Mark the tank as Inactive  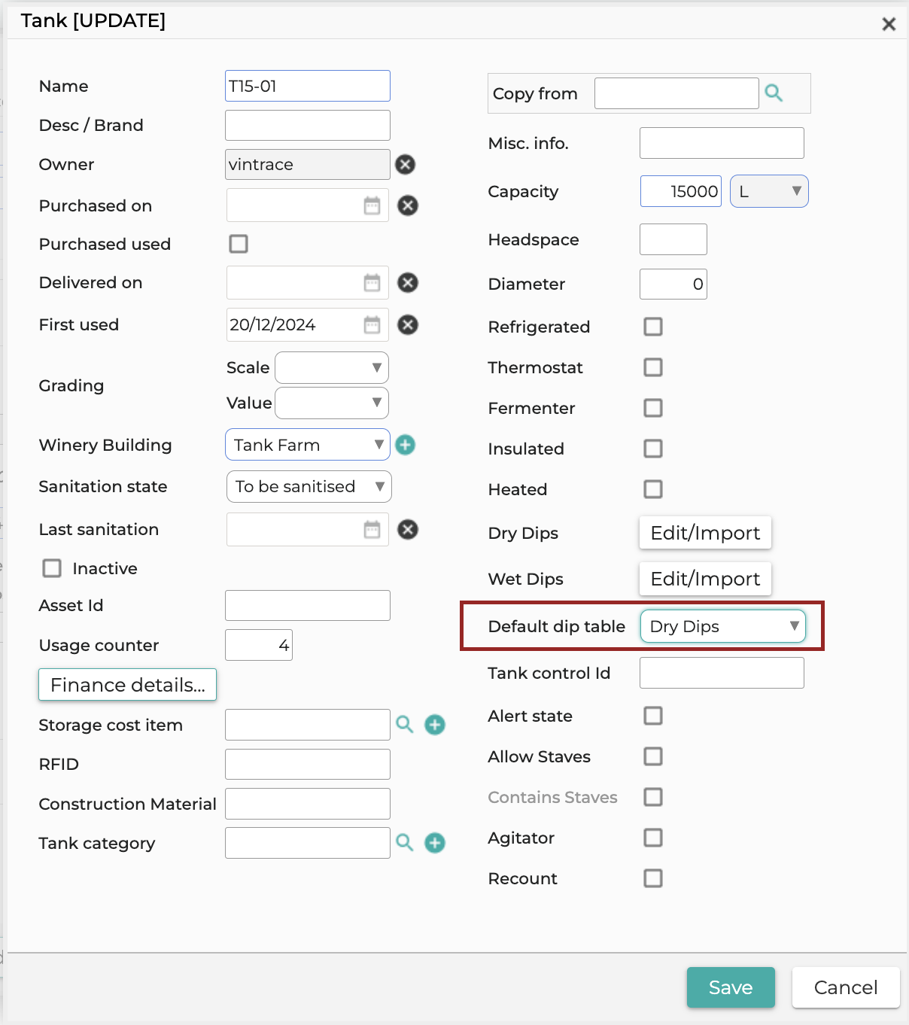tap(52, 568)
